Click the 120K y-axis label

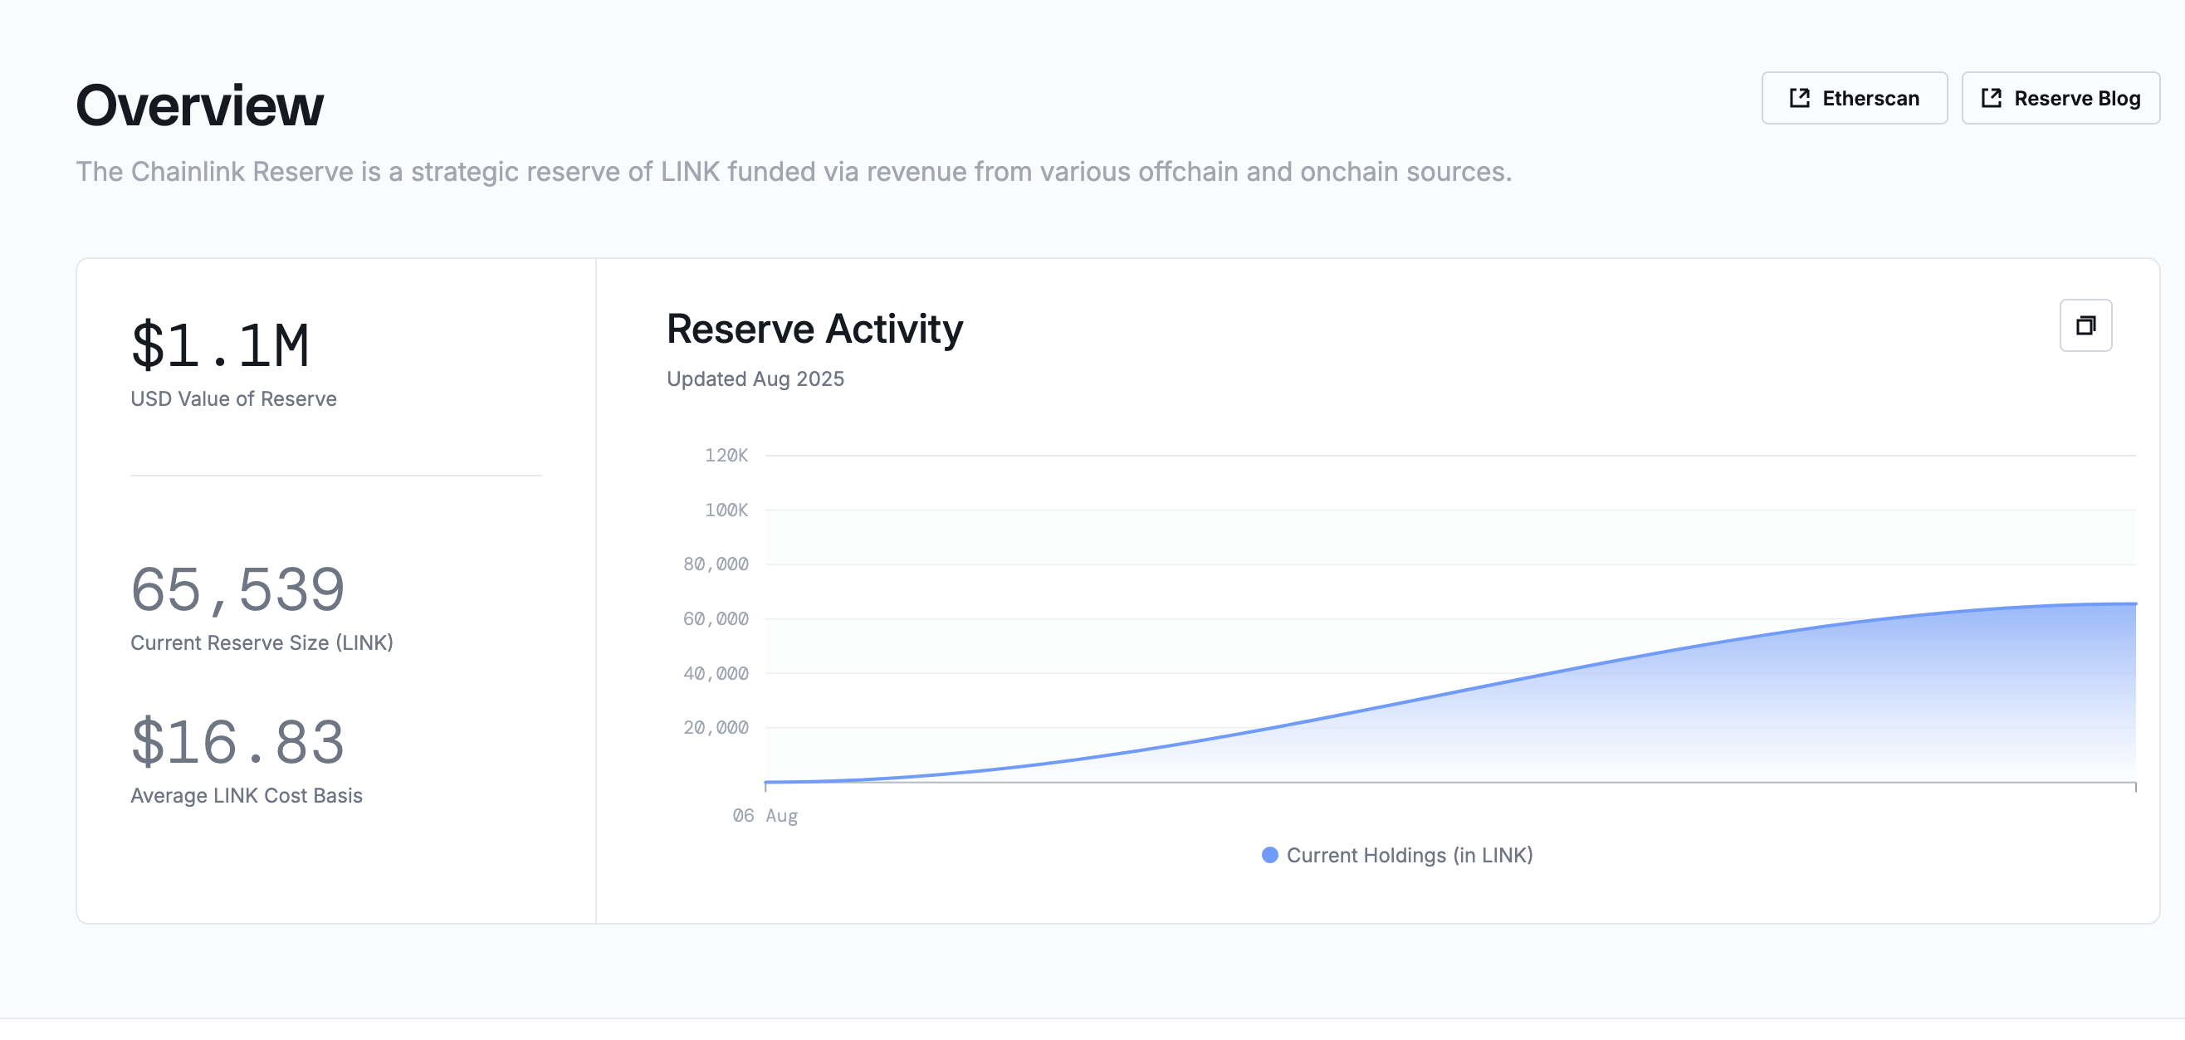(x=726, y=456)
